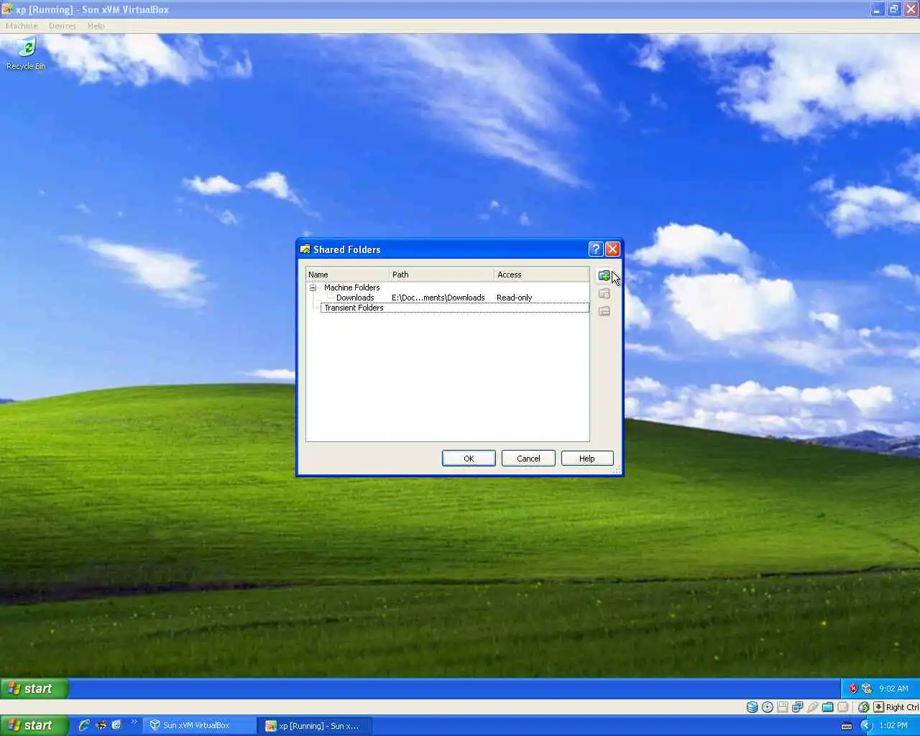This screenshot has height=736, width=920.
Task: Collapse the Machine Folders tree node
Action: [313, 287]
